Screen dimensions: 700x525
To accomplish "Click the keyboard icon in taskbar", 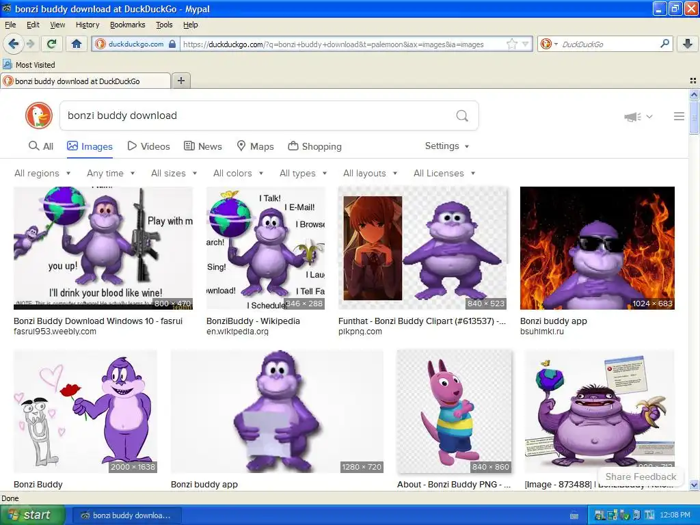I will click(x=574, y=515).
